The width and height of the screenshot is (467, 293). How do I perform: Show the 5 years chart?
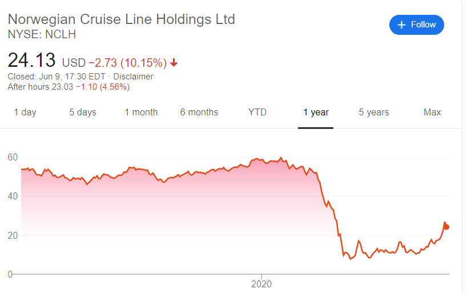374,113
